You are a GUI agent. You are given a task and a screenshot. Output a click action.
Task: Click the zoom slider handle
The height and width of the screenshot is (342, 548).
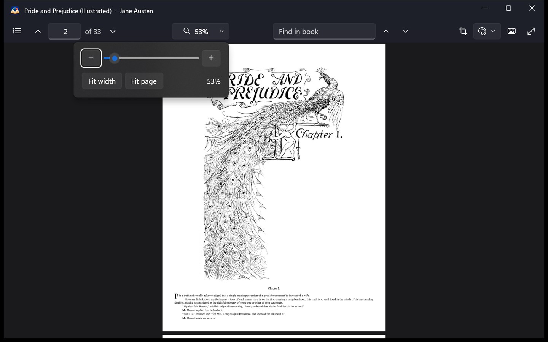coord(115,58)
